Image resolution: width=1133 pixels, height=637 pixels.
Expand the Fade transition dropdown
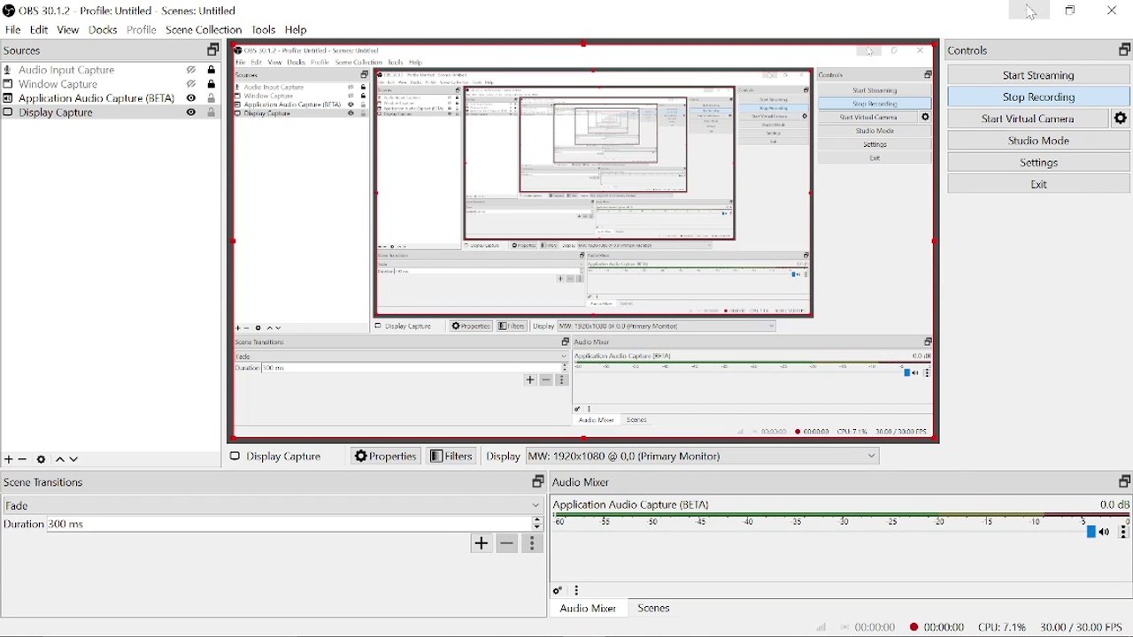(273, 505)
